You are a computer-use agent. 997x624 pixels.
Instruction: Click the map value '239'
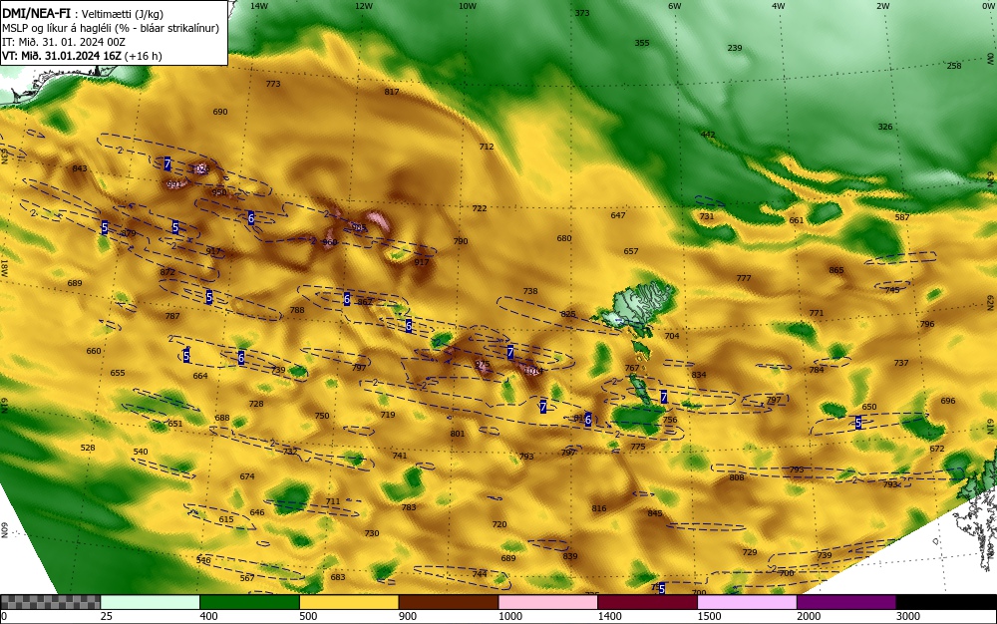click(735, 48)
